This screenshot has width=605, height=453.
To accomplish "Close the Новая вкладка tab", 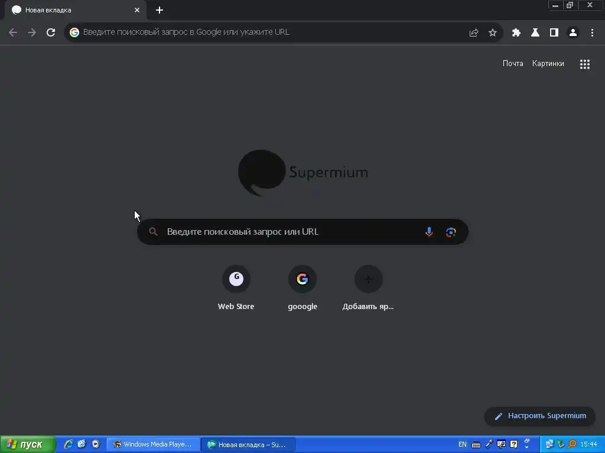I will click(137, 11).
